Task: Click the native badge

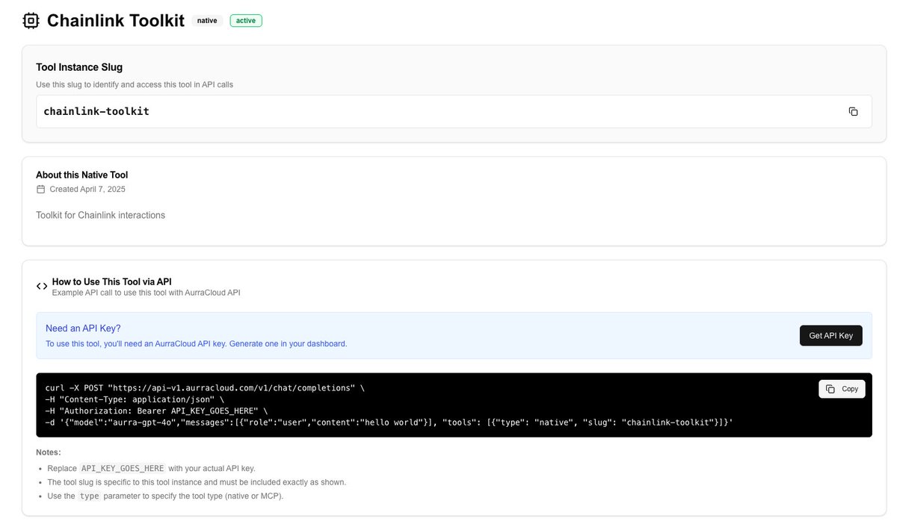Action: tap(207, 21)
